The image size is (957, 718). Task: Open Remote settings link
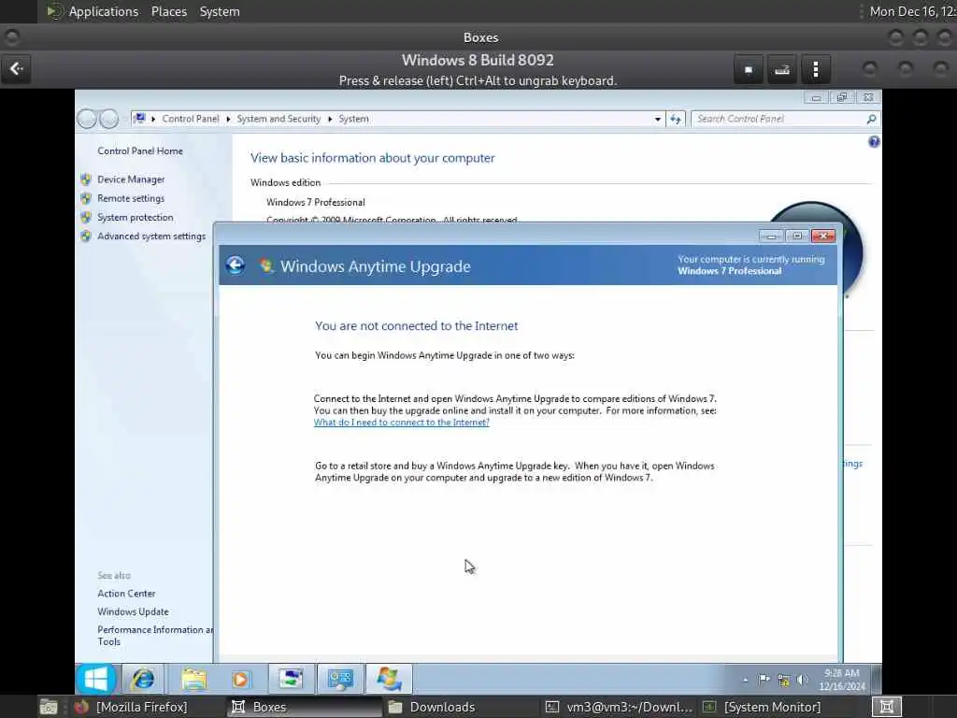(131, 198)
